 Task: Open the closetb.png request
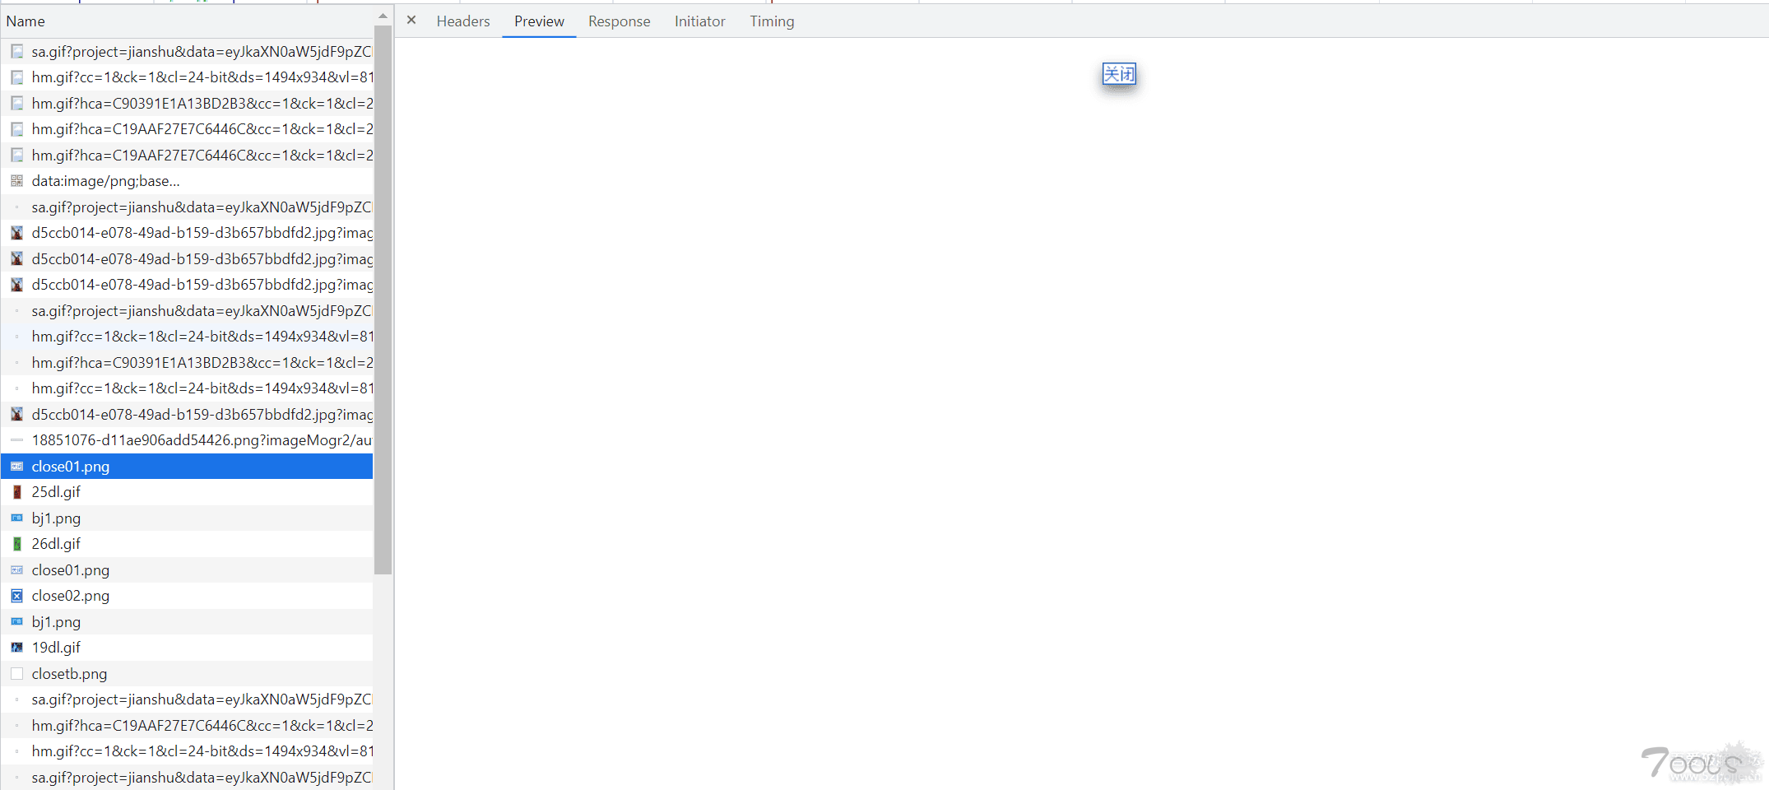point(187,674)
